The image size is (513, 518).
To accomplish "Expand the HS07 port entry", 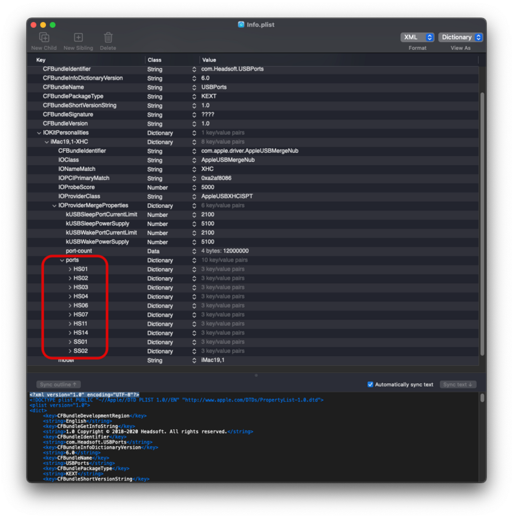I will (x=70, y=315).
